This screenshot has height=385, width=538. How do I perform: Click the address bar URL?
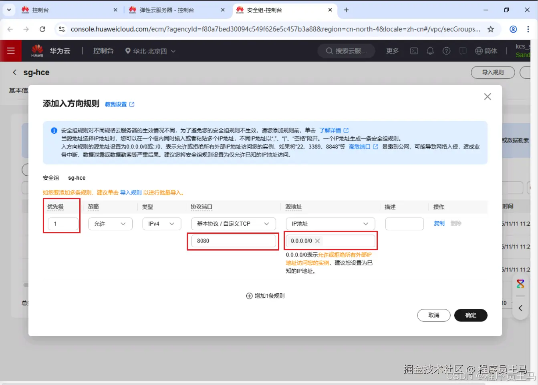(275, 29)
